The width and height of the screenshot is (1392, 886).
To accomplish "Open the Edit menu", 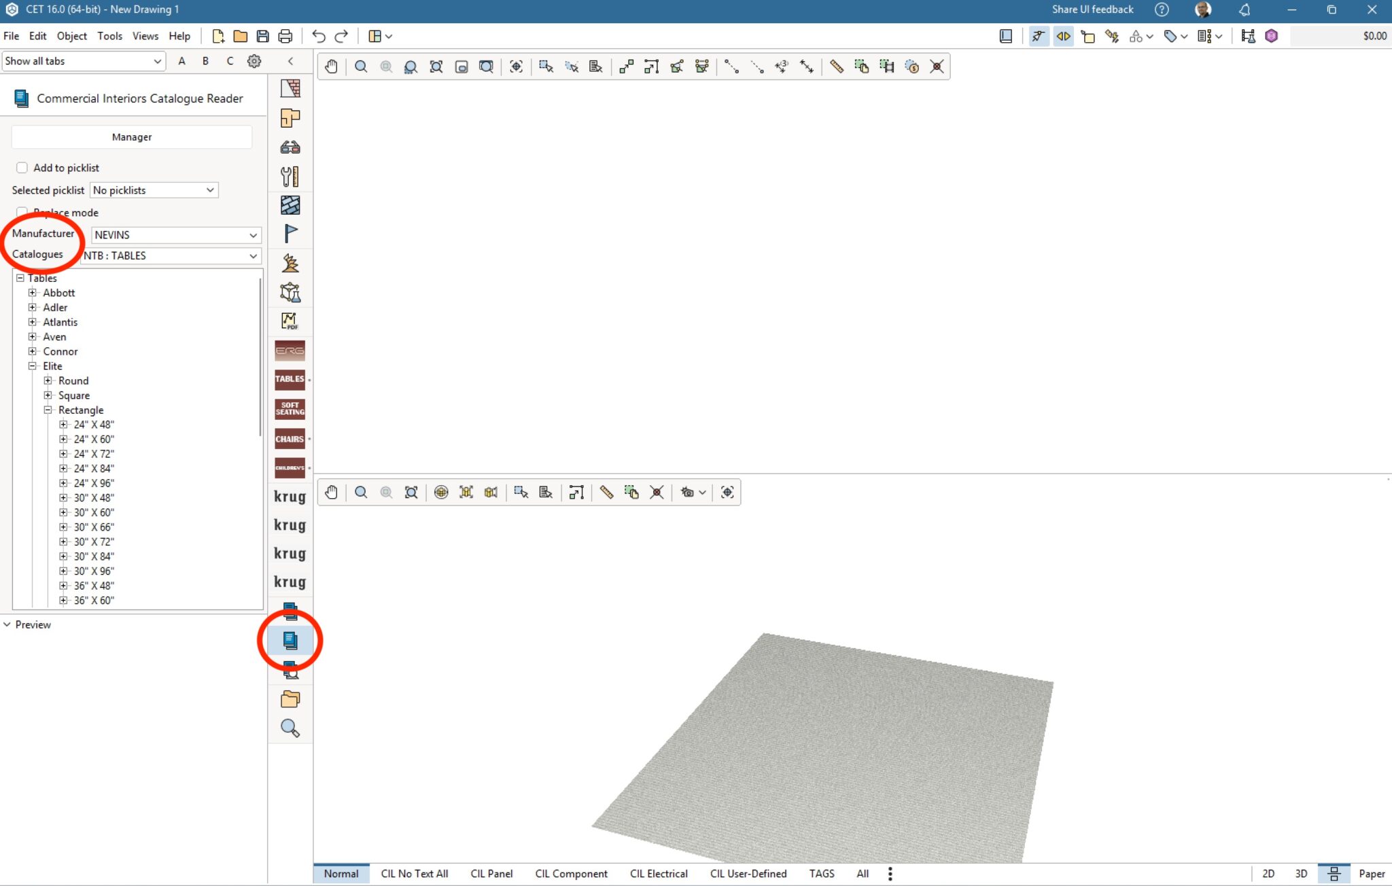I will click(x=38, y=36).
